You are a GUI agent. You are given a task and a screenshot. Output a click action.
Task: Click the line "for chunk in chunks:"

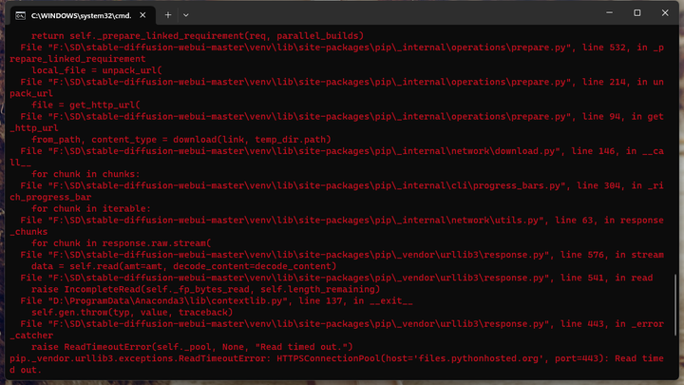click(85, 174)
